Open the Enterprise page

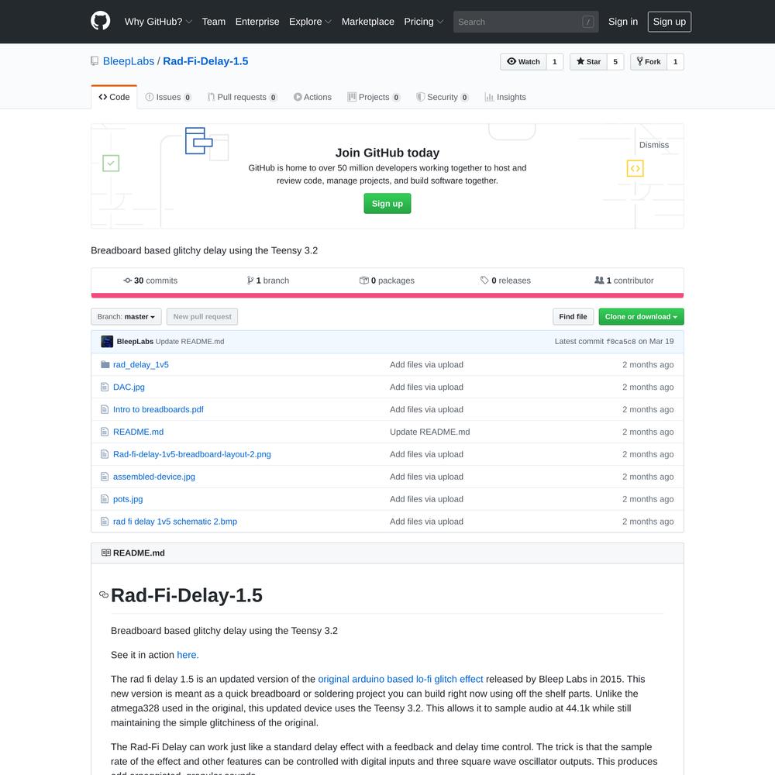(x=257, y=22)
